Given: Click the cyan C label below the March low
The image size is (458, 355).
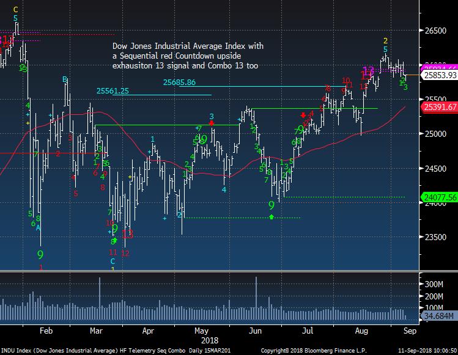Looking at the screenshot, I should click(113, 262).
